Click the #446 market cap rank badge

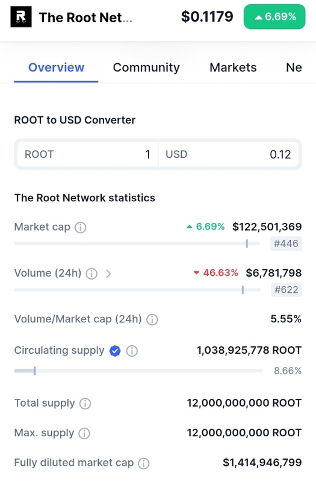click(x=286, y=243)
